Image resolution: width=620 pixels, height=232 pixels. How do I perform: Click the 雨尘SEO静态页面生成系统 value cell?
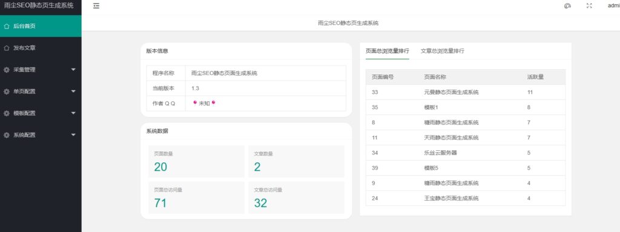point(266,73)
